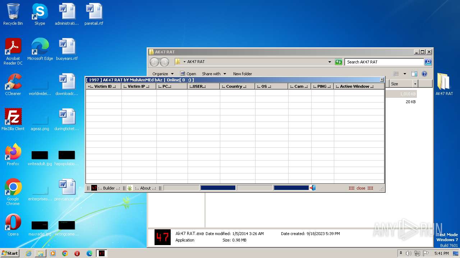Click the OS column header
Screen dimensions: 460x258
coord(272,86)
